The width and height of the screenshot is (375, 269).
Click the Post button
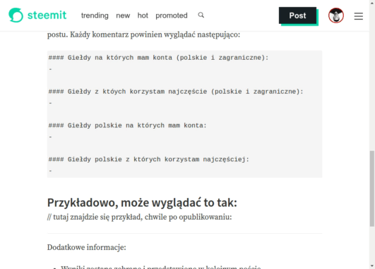point(297,15)
